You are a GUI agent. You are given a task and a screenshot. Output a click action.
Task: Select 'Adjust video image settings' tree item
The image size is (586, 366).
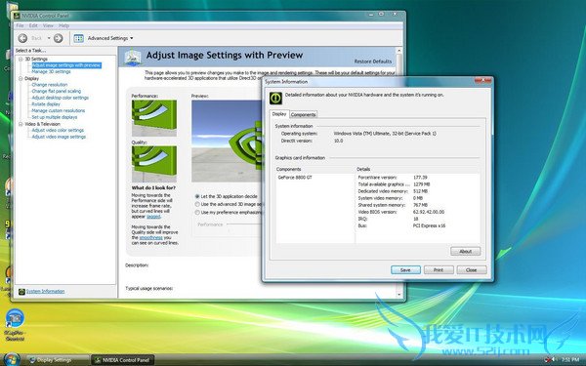[x=59, y=137]
